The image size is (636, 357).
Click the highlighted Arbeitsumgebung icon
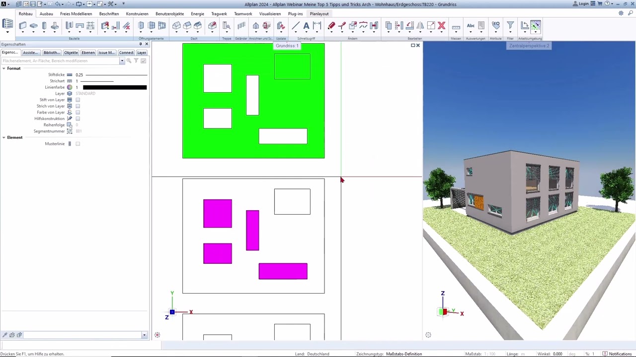535,26
